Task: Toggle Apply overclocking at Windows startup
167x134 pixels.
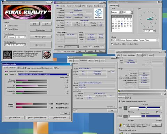Action: click(x=124, y=125)
